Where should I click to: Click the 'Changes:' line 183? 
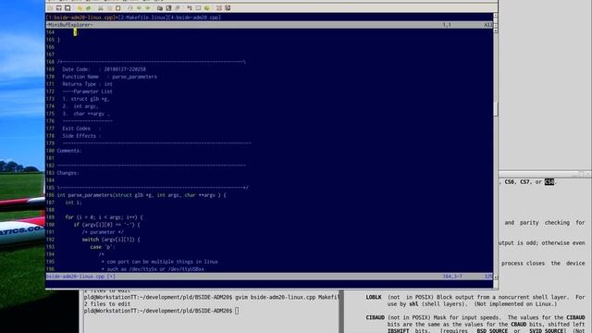click(x=68, y=173)
